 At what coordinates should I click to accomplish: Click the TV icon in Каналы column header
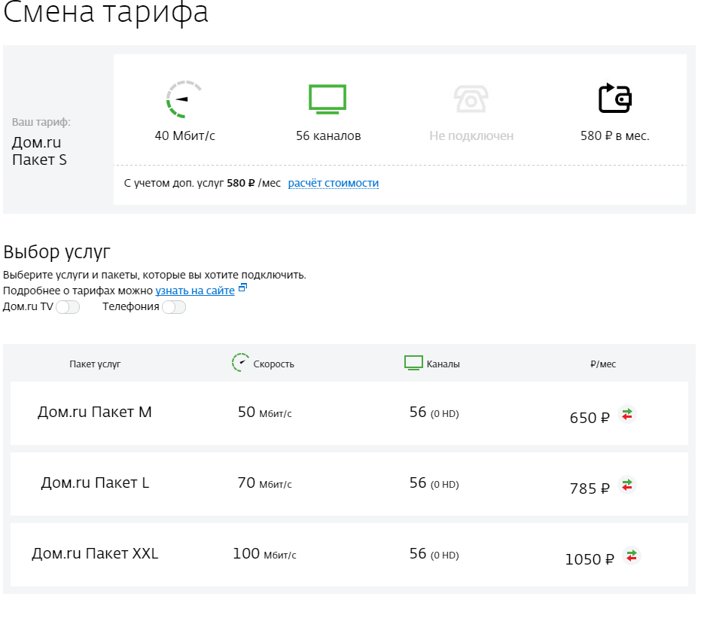pyautogui.click(x=413, y=363)
